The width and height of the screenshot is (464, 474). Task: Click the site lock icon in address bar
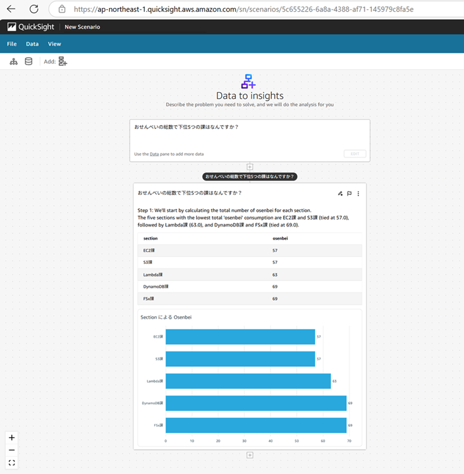[62, 9]
